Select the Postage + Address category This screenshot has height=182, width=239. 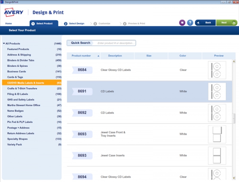32,128
